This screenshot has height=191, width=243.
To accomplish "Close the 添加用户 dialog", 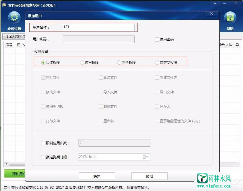I will (x=212, y=14).
